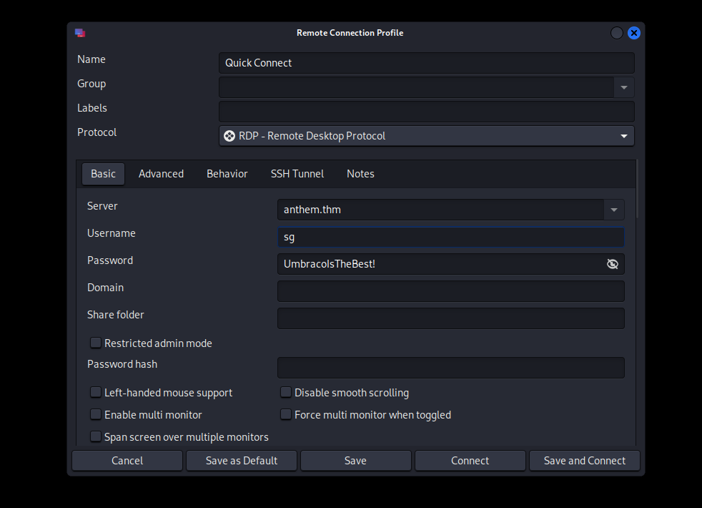Click the round minimize button in title bar
This screenshot has width=702, height=508.
point(616,33)
